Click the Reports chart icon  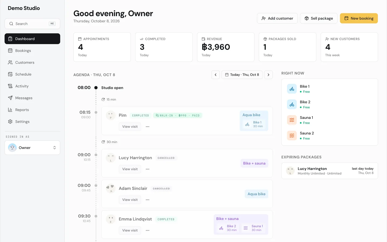click(x=10, y=110)
